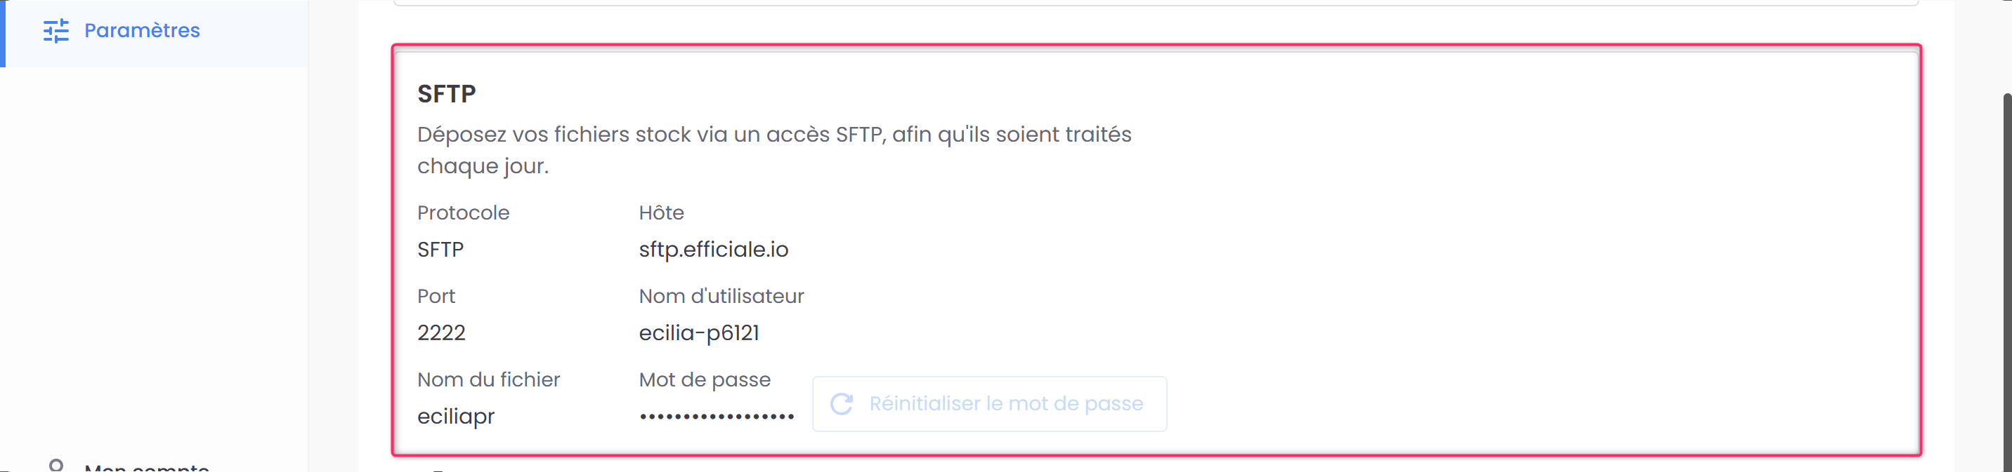This screenshot has height=472, width=2012.
Task: Click the Nom du fichier label
Action: [x=488, y=380]
